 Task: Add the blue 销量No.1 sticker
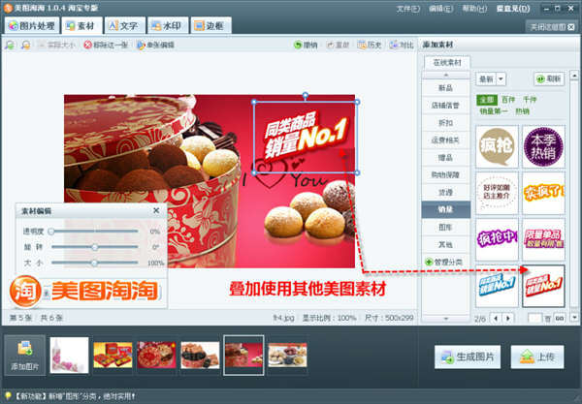pyautogui.click(x=497, y=286)
